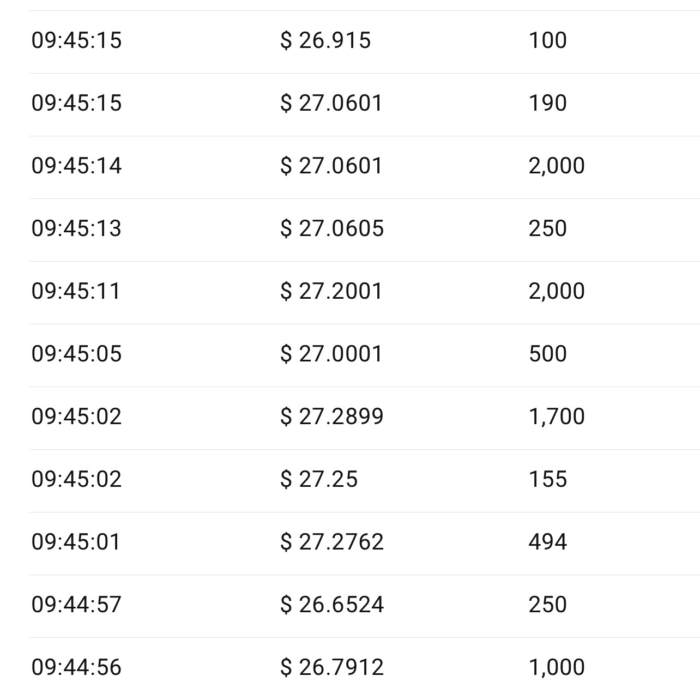The width and height of the screenshot is (700, 700).
Task: Click the 09:45:01 time cell
Action: (x=76, y=542)
